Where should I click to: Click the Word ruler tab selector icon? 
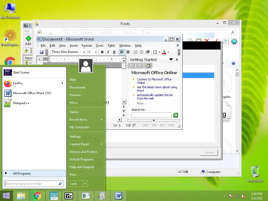[40, 59]
